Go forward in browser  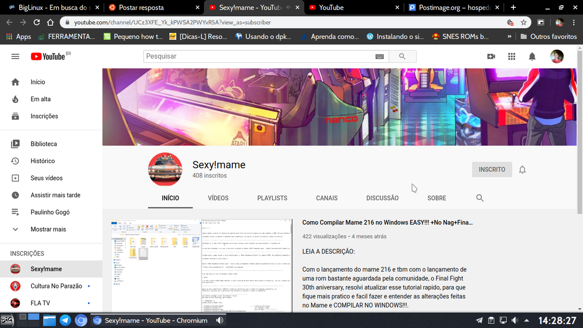pos(23,22)
